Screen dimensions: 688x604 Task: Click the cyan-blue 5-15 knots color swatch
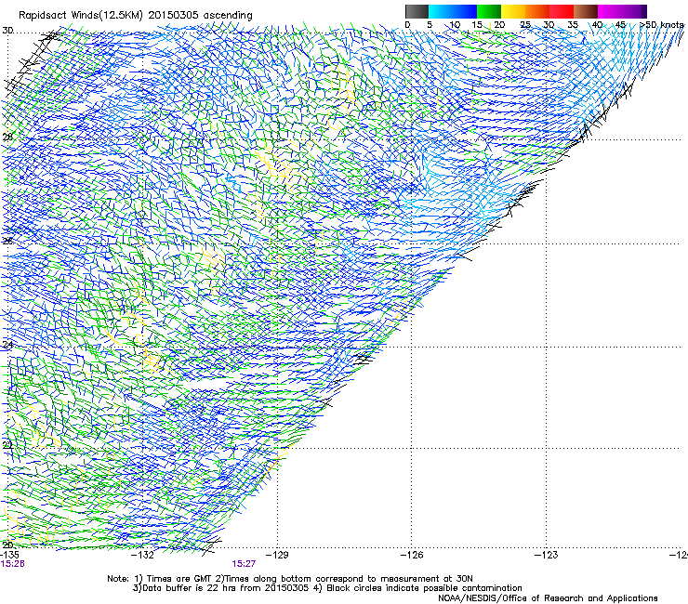(452, 11)
